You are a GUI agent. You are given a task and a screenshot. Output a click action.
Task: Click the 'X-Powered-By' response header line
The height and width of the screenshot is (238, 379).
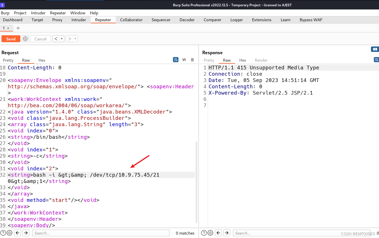coord(261,93)
